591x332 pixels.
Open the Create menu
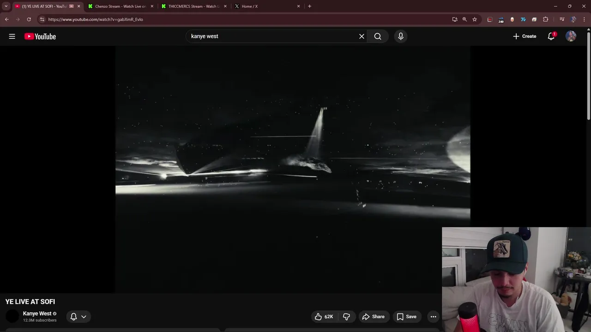[525, 36]
